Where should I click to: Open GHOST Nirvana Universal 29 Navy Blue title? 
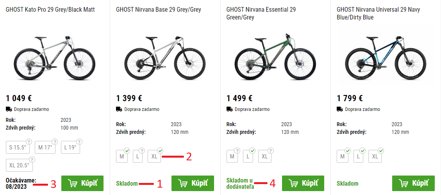(378, 13)
